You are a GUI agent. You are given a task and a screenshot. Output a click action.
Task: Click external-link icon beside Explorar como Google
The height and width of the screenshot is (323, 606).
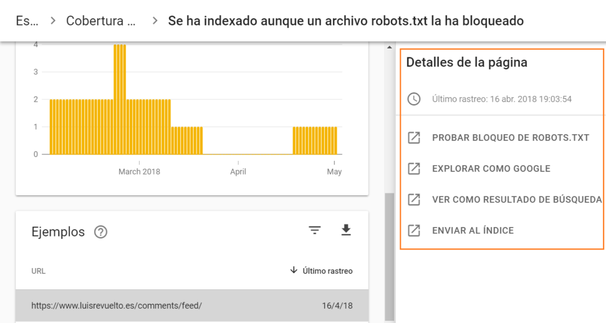point(414,169)
